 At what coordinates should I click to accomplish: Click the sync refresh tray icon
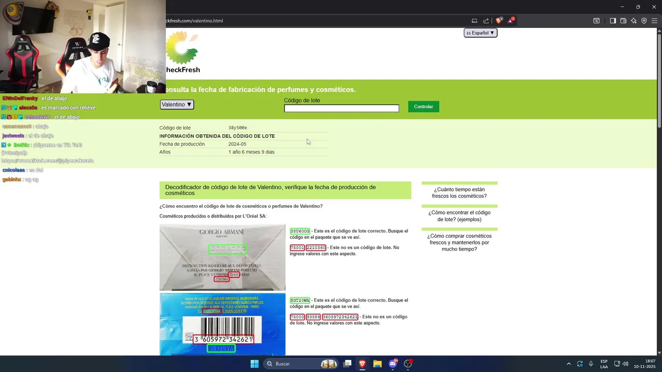[x=580, y=364]
